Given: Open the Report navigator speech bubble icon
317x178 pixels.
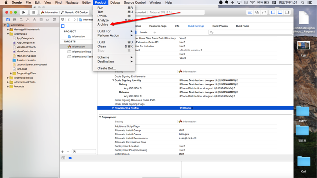Looking at the screenshot, I should [54, 20].
